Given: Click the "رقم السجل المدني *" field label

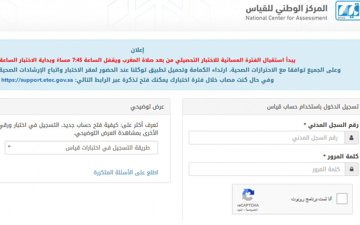Looking at the screenshot, I should pos(331,125).
